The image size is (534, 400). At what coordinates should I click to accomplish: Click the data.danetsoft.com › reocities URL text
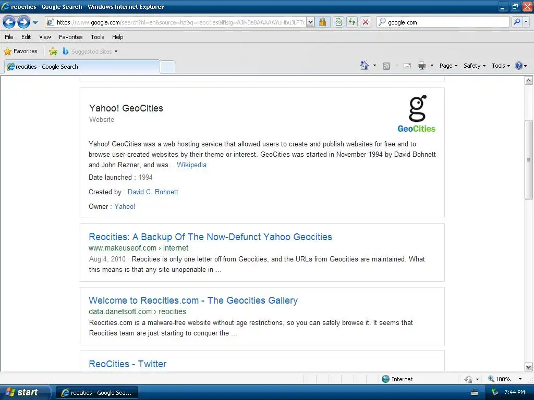(137, 311)
